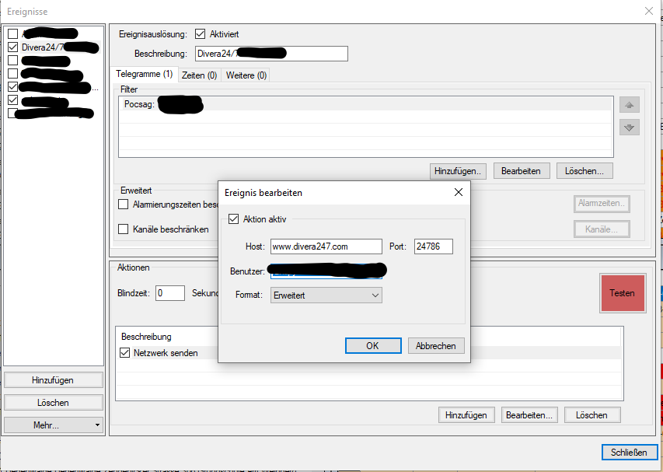Click Löschen in the Aktionen section
Viewport: 663px width, 472px height.
pos(592,415)
